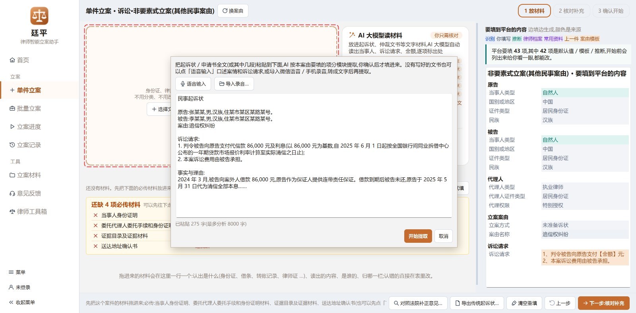Click 开始提取 button
This screenshot has width=636, height=313.
pyautogui.click(x=418, y=236)
